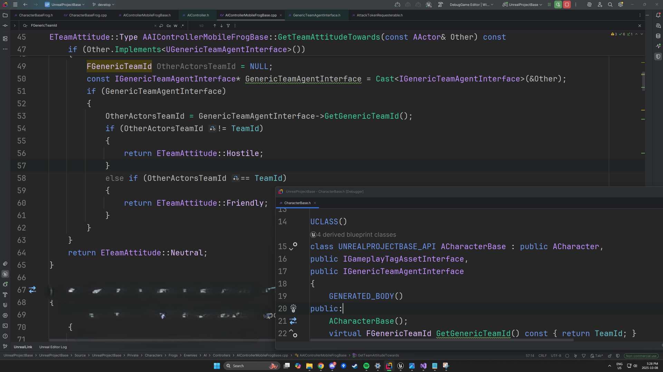Click the Unreal Engine icon in the top toolbar
The height and width of the screenshot is (372, 663).
(x=429, y=4)
